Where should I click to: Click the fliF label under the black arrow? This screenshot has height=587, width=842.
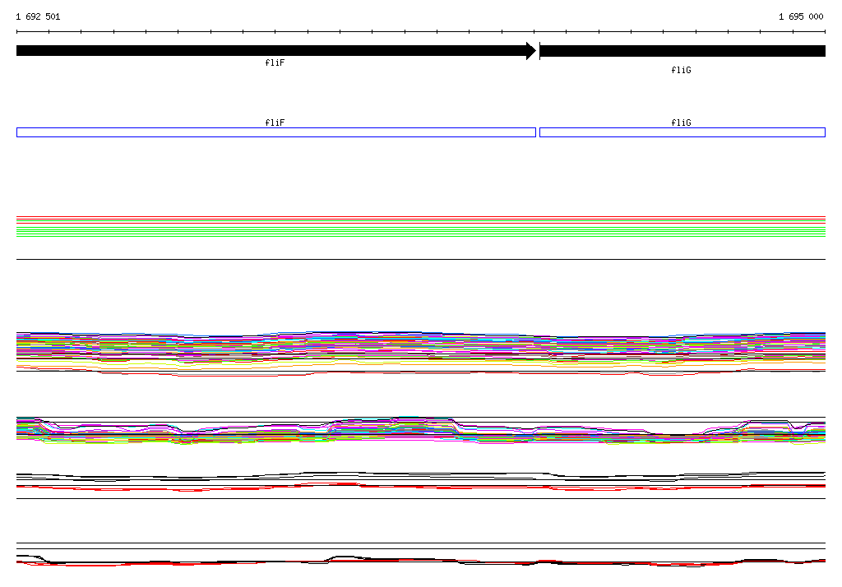[x=275, y=62]
